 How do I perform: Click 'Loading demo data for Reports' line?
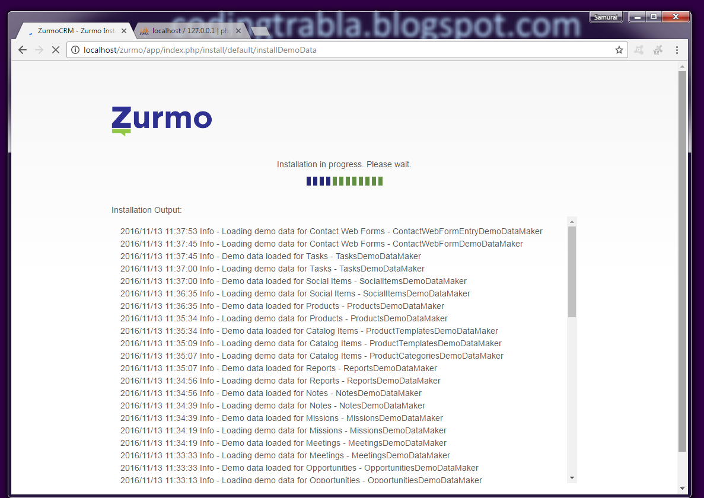[280, 381]
